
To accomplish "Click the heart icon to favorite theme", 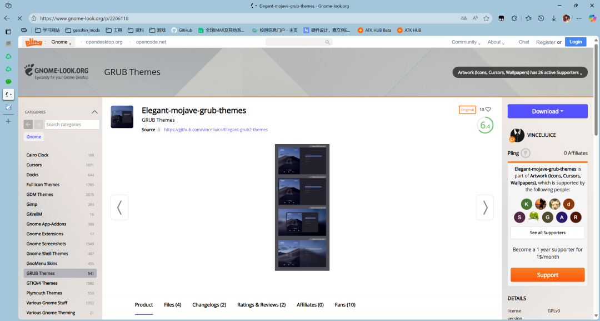I will [488, 110].
